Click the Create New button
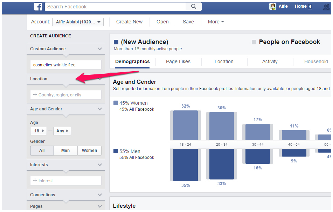This screenshot has height=212, width=333. point(129,22)
